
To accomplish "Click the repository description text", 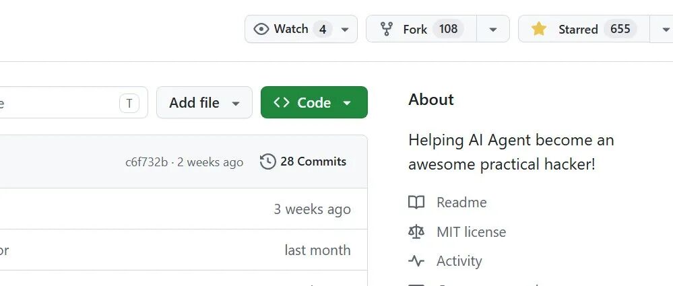I will (511, 152).
